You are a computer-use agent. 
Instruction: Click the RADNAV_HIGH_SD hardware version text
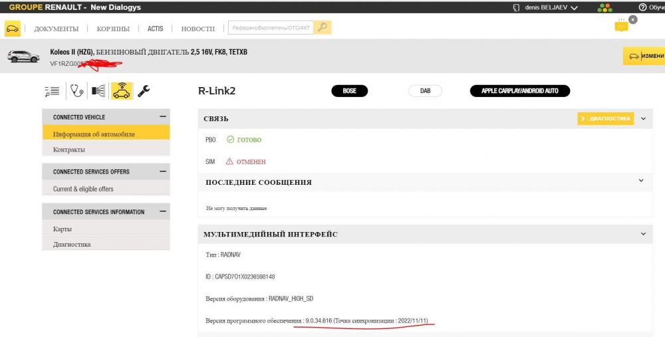[291, 298]
